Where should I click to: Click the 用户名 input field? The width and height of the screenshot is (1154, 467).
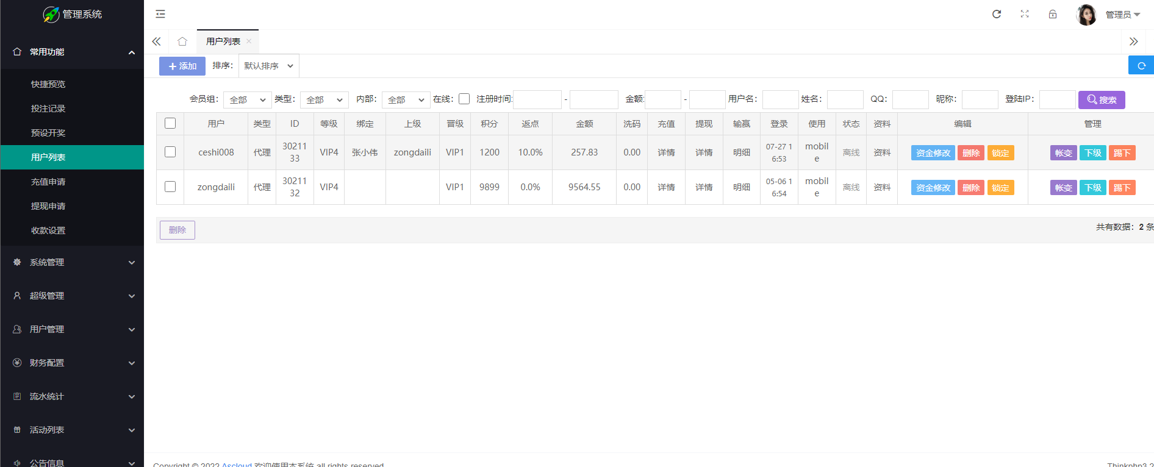[x=781, y=99]
